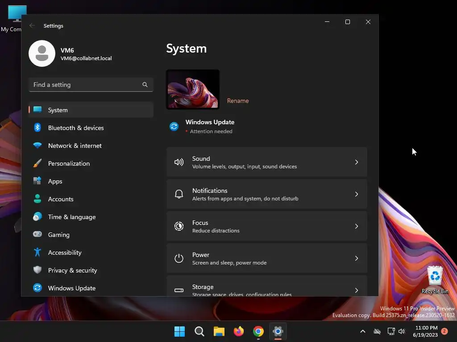The width and height of the screenshot is (457, 342).
Task: Show hidden system tray icons
Action: (x=363, y=331)
